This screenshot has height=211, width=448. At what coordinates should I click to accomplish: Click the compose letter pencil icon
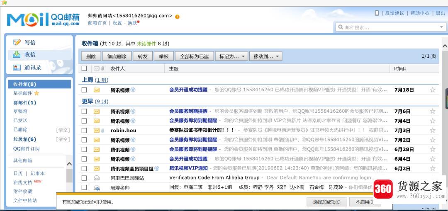click(17, 42)
